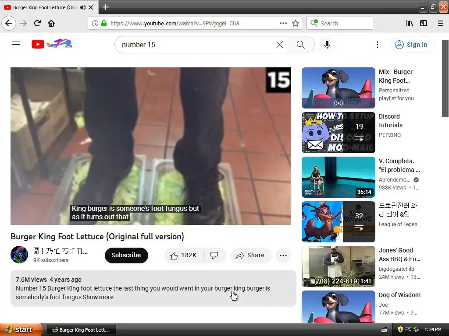Open Mix - Burger King Foot playlist thumbnail
The height and width of the screenshot is (336, 449).
[x=338, y=87]
